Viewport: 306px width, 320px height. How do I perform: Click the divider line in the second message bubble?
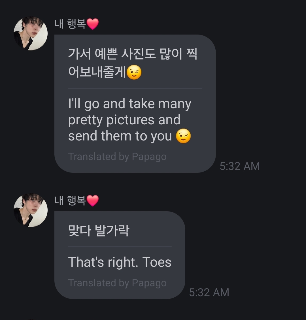pyautogui.click(x=120, y=247)
